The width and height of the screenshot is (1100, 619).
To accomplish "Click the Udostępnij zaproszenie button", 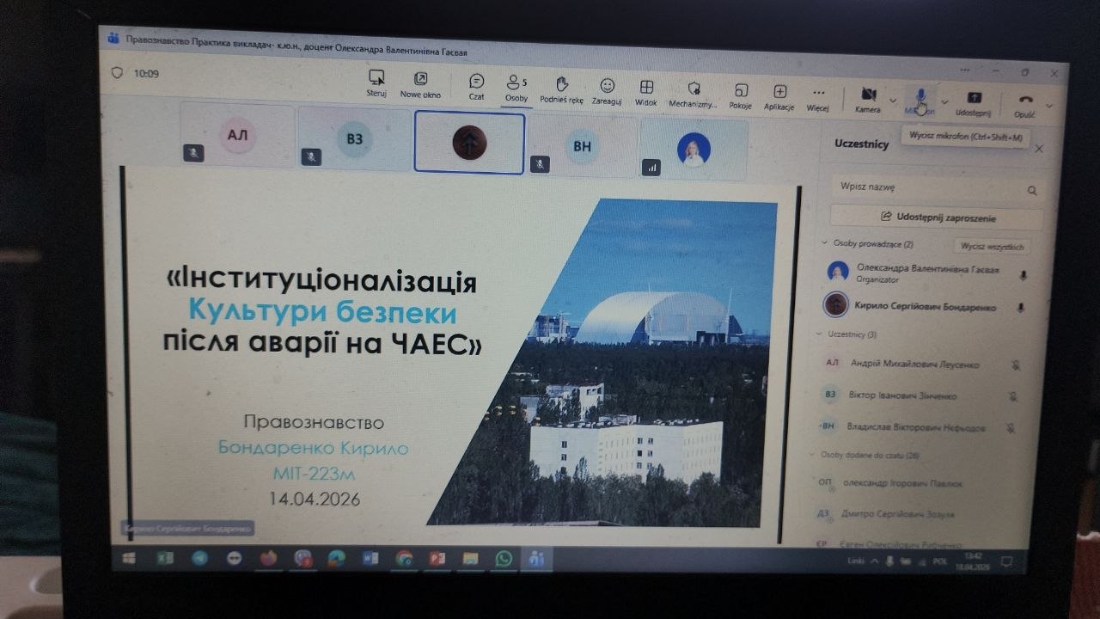I will [x=936, y=218].
